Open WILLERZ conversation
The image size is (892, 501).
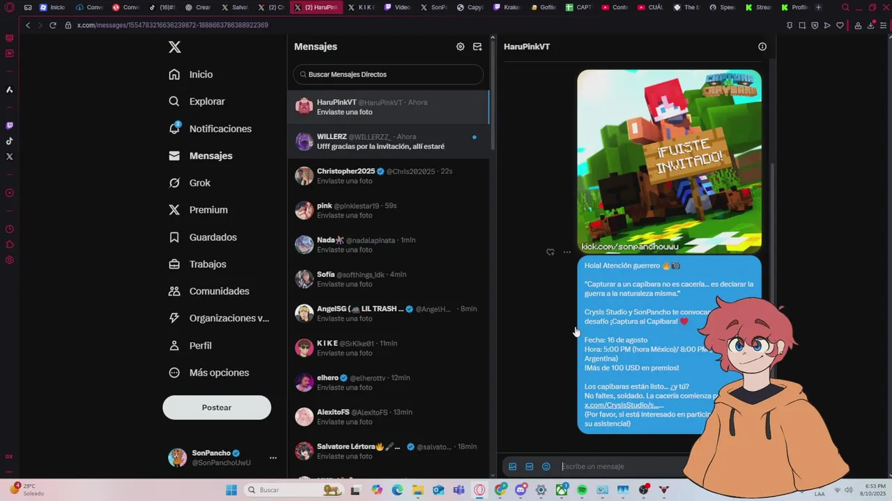click(388, 142)
